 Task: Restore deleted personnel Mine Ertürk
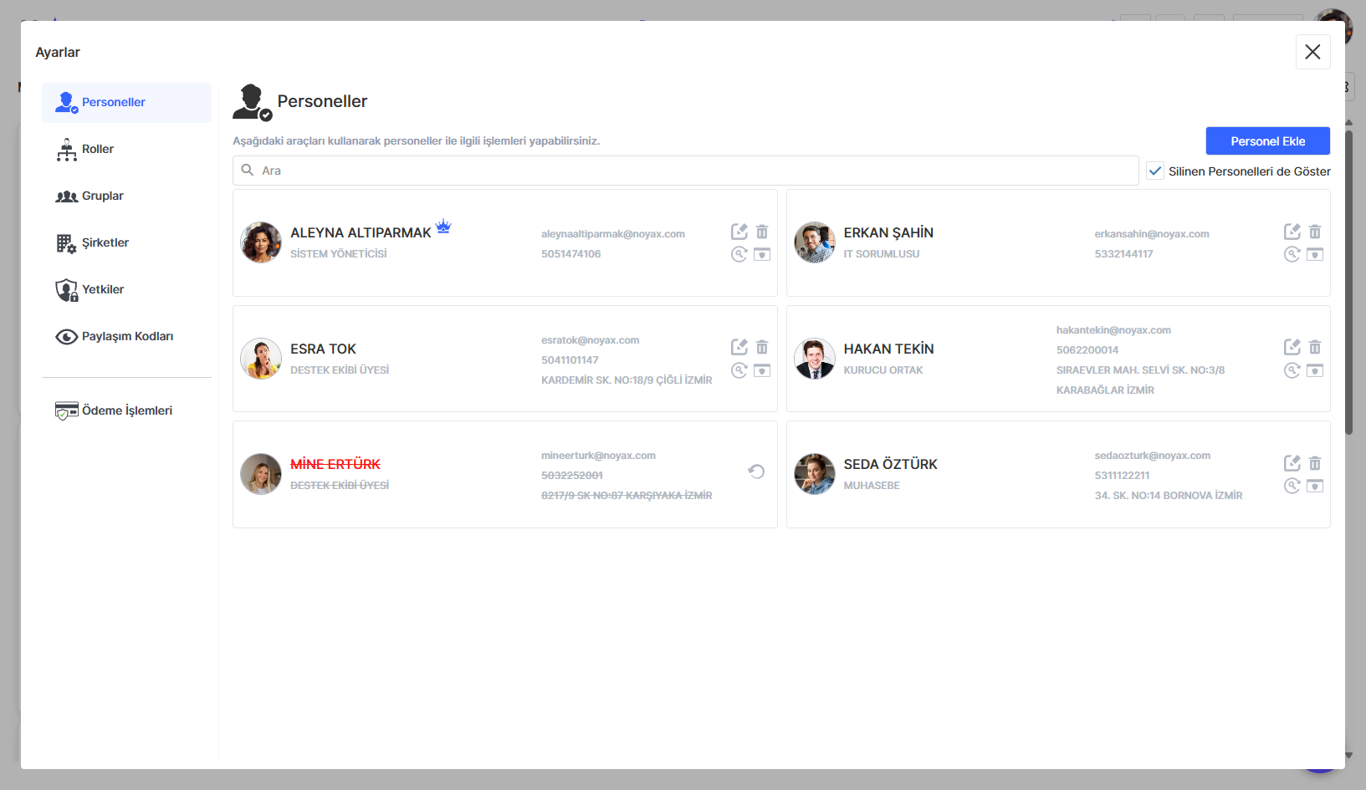756,471
